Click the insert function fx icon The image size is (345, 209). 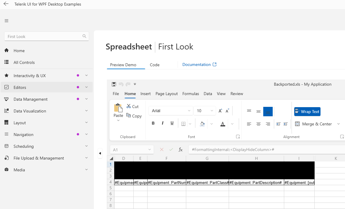click(x=181, y=150)
